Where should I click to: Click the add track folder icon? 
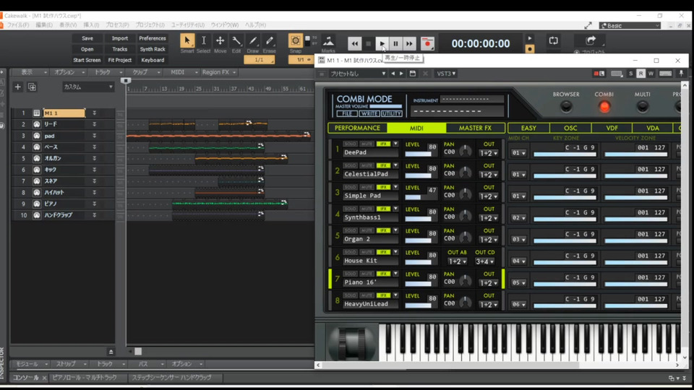click(32, 87)
